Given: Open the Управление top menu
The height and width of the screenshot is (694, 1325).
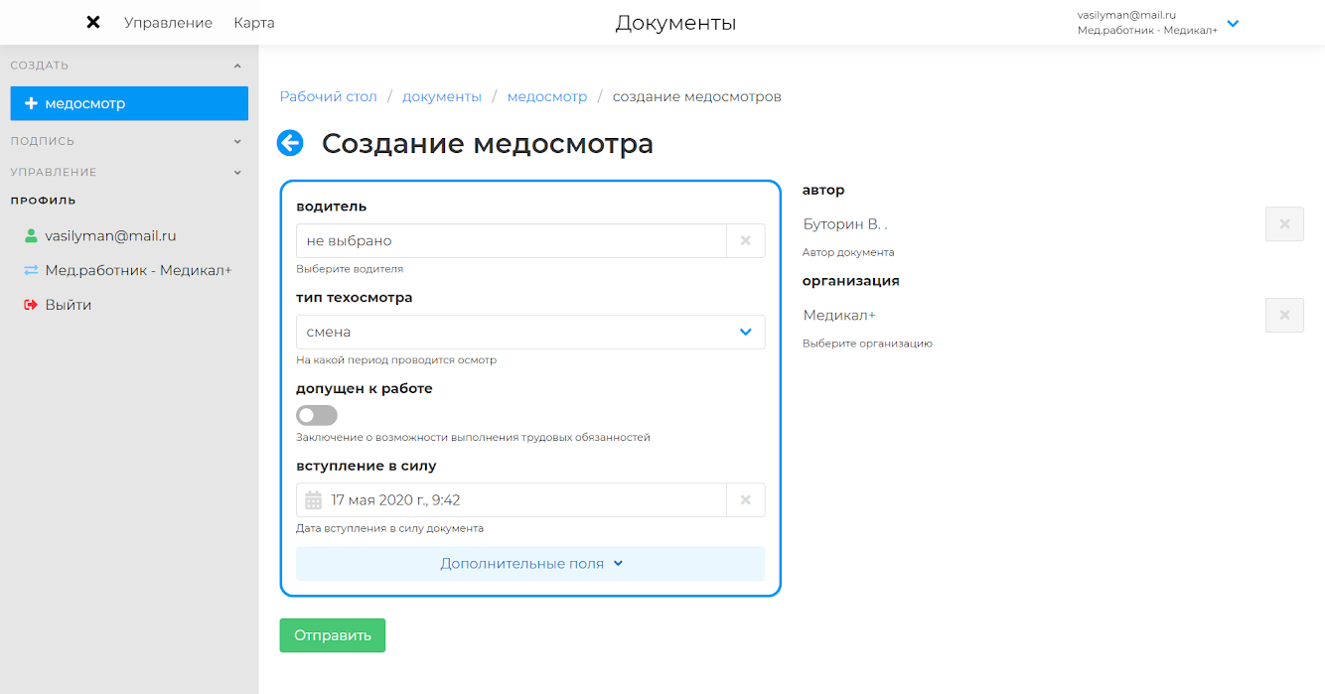Looking at the screenshot, I should click(x=168, y=22).
